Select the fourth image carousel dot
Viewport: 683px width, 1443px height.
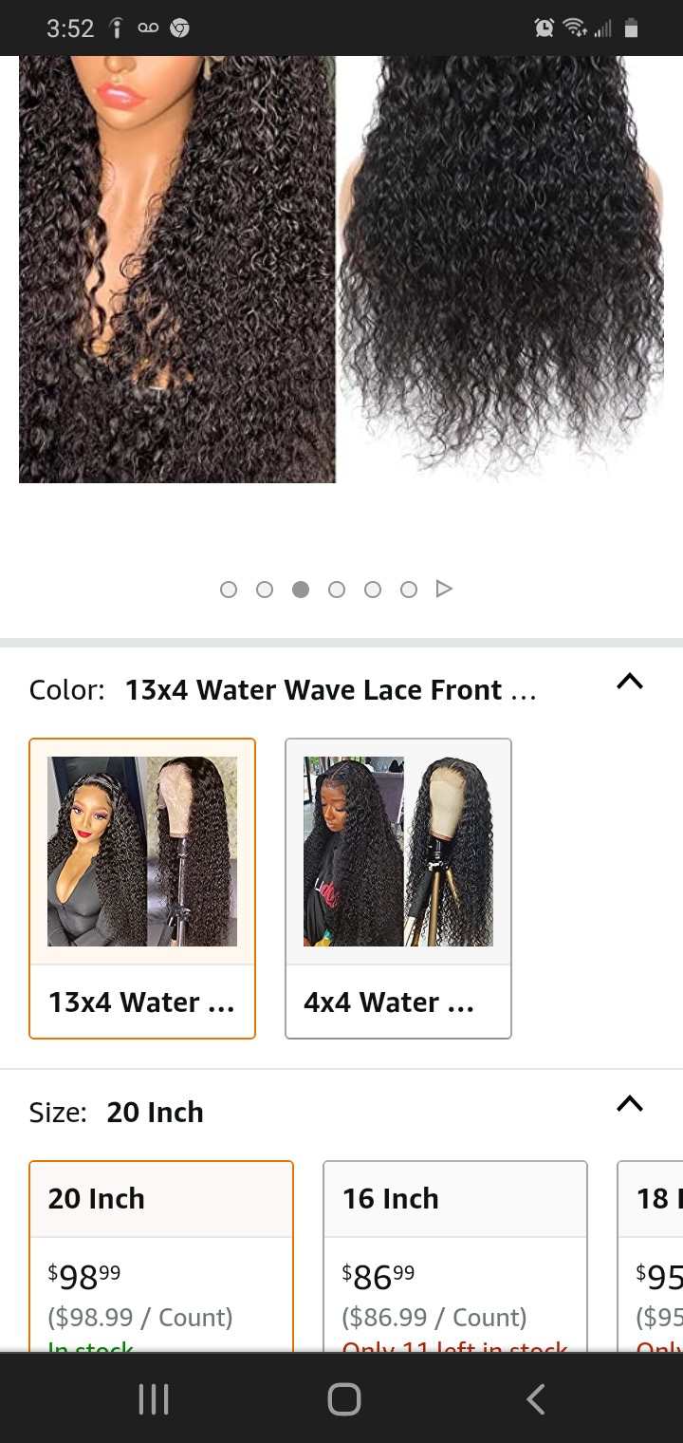tap(337, 590)
